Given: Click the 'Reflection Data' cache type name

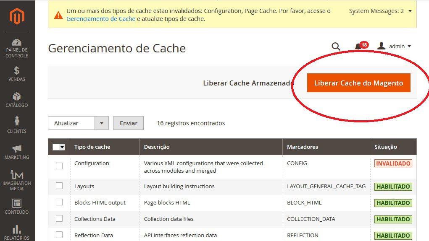Looking at the screenshot, I should (x=94, y=235).
